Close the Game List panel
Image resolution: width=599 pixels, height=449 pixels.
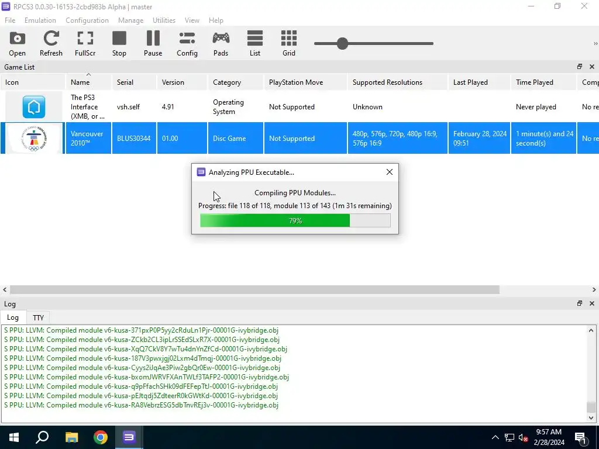pyautogui.click(x=592, y=67)
